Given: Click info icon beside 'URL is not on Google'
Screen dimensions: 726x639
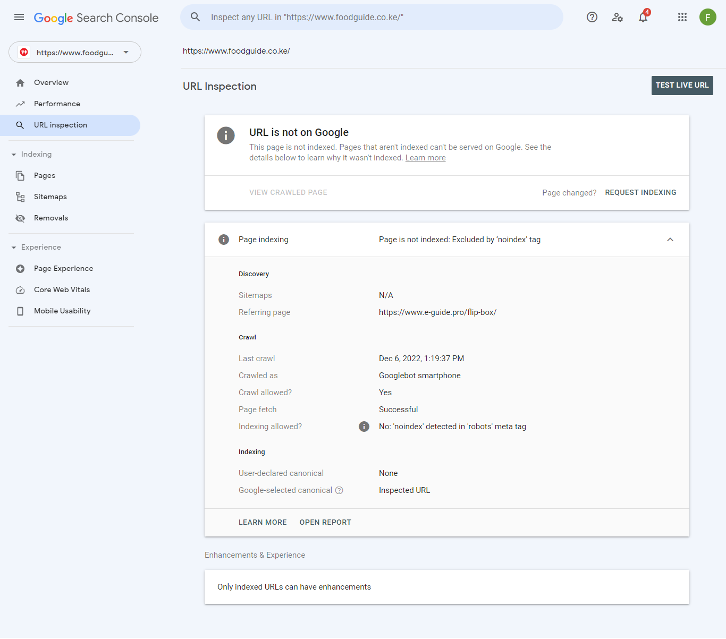Looking at the screenshot, I should (226, 135).
